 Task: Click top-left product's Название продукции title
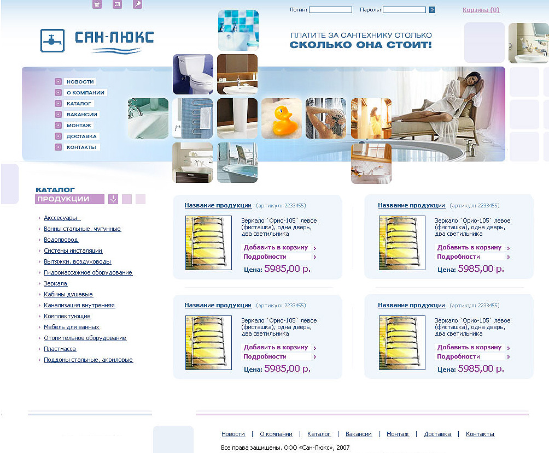218,205
